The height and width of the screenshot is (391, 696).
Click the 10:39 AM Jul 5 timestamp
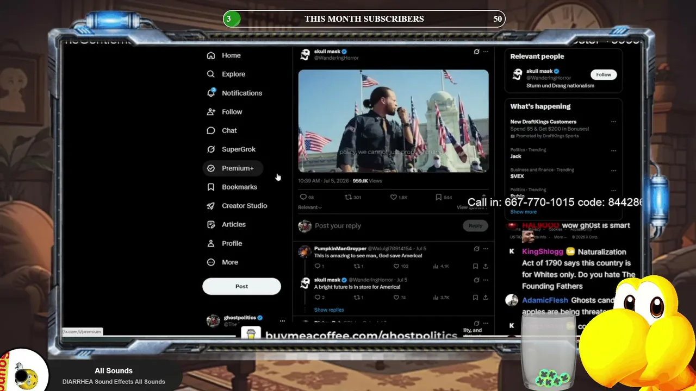324,181
